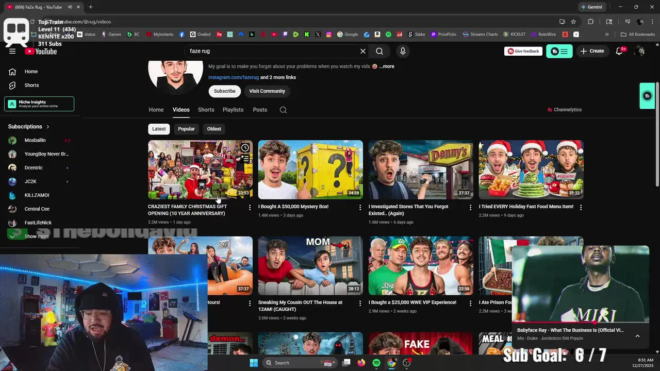Open the X bookmark icon
This screenshot has width=660, height=371.
point(318,35)
